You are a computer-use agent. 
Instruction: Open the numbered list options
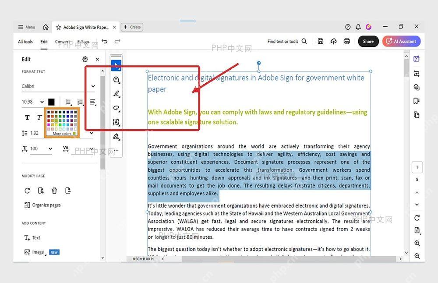pos(81,102)
